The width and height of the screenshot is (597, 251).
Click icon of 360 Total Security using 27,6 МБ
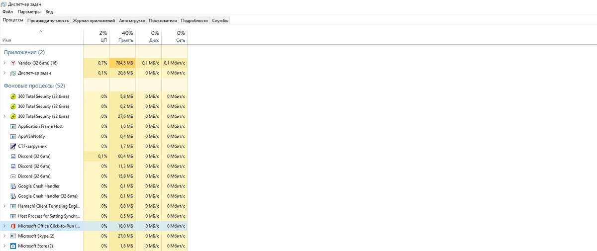click(13, 116)
